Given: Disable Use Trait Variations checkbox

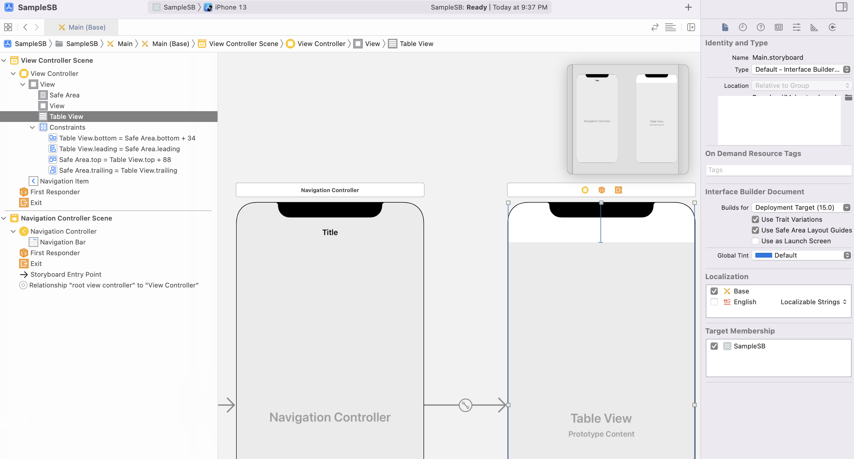Looking at the screenshot, I should pos(755,220).
